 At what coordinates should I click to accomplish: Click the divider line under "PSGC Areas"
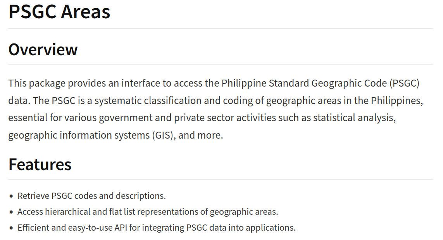tap(221, 28)
